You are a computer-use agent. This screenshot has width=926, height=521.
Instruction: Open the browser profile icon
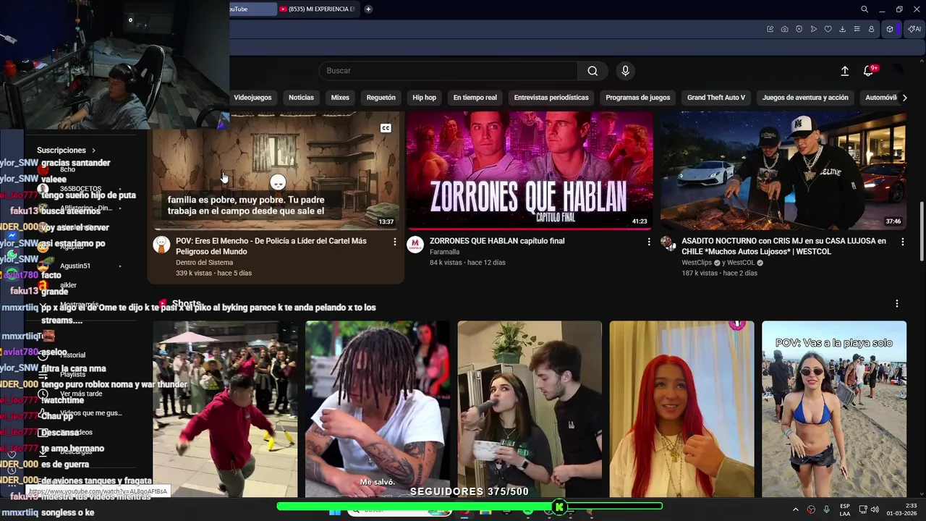click(x=872, y=29)
